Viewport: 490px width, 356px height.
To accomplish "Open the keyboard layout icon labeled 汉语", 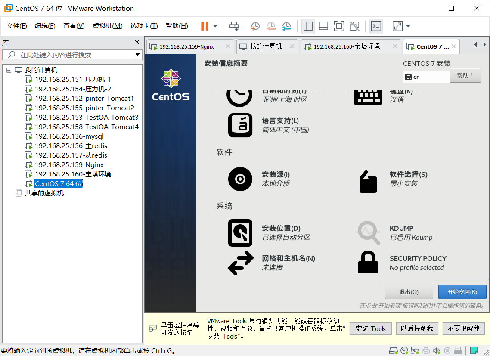I will pyautogui.click(x=368, y=97).
